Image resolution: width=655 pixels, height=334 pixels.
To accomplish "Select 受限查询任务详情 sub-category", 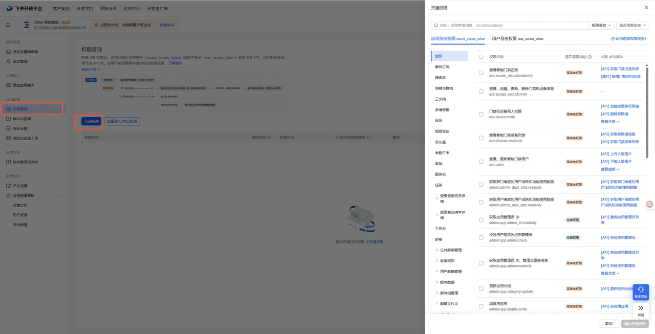I will tap(452, 198).
